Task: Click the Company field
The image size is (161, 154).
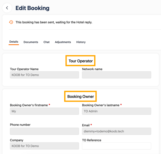Action: pos(45,146)
